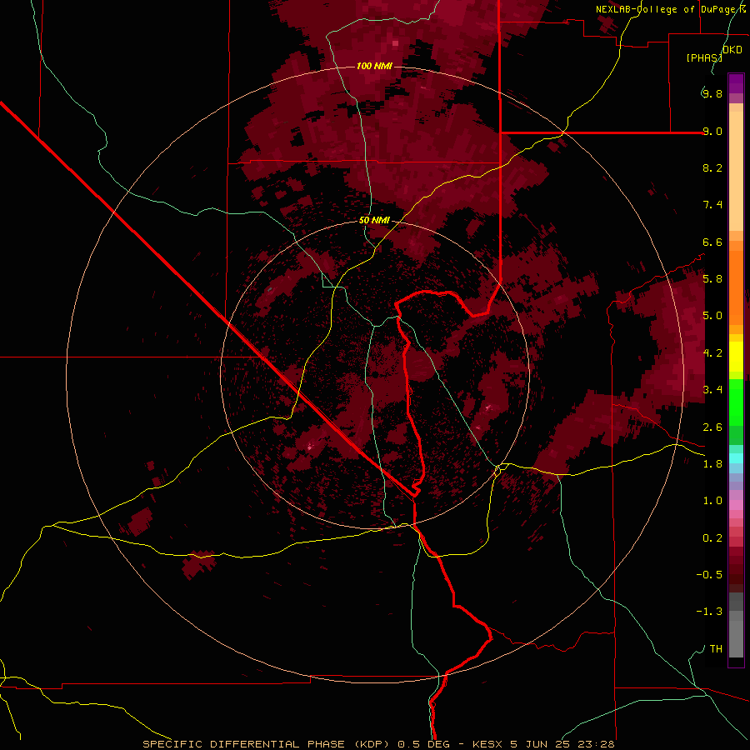Pick the peach segment of the color bar
The image size is (750, 750).
coord(736,171)
